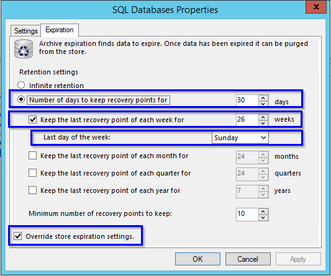Click the years spinner up arrow

point(263,189)
